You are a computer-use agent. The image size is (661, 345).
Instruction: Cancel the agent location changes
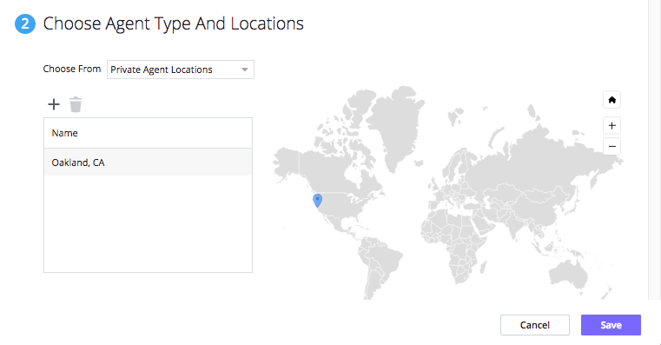[535, 325]
